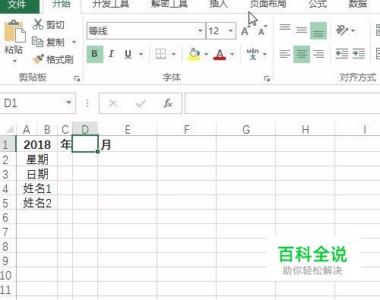Expand font color palette arrow

point(232,54)
